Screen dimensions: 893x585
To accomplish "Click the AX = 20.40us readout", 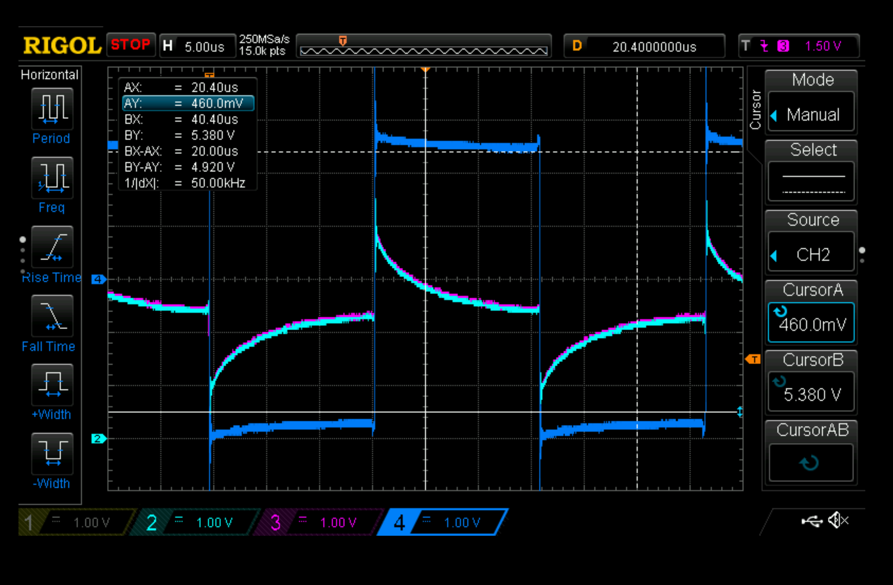I will click(x=188, y=87).
